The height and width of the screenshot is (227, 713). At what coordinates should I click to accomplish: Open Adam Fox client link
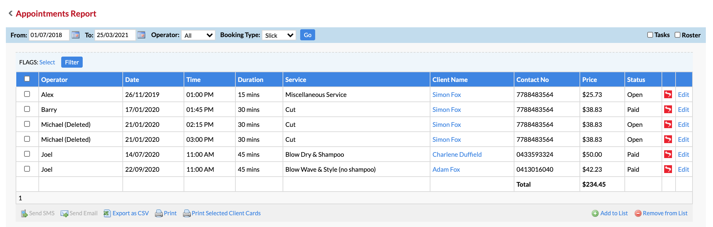point(446,169)
